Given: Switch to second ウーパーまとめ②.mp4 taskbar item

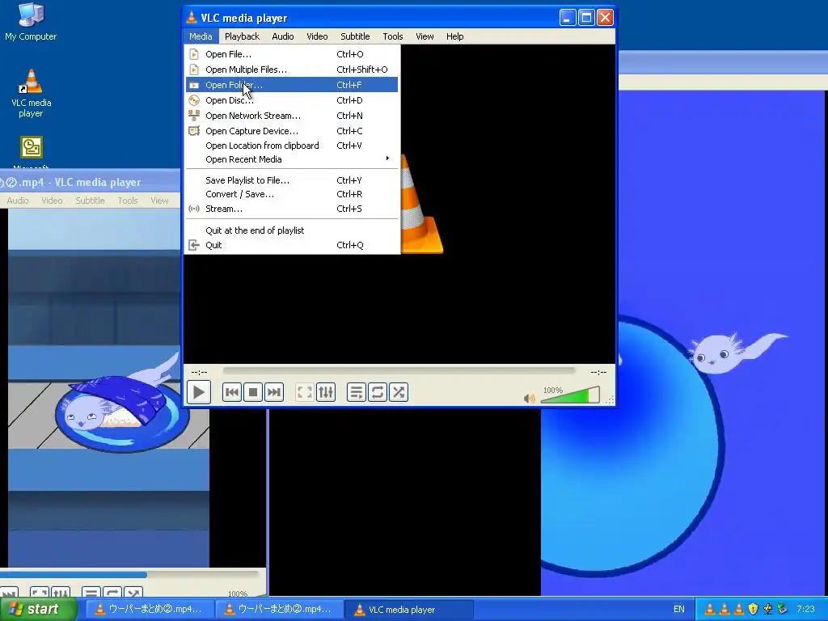Looking at the screenshot, I should pos(279,610).
